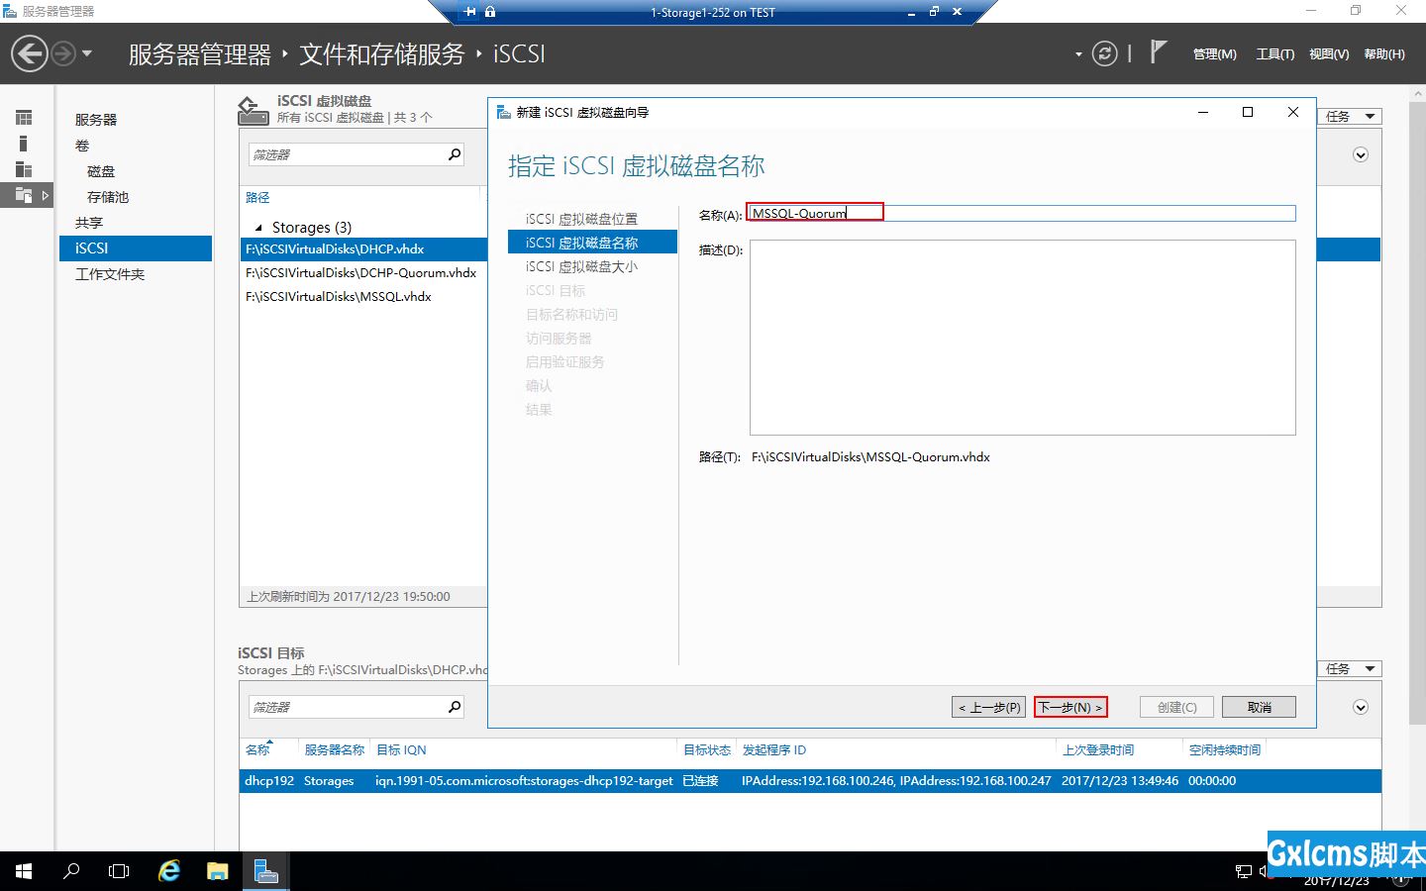Sort targets by 服务器名称 column
This screenshot has width=1426, height=891.
coord(334,750)
